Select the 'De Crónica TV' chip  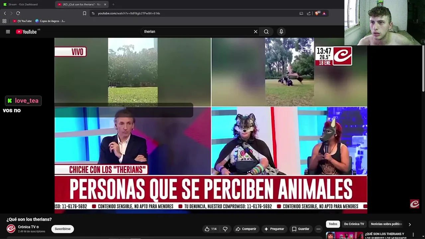tap(354, 224)
